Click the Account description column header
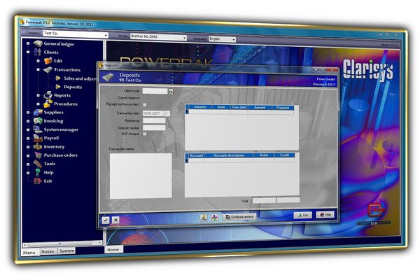This screenshot has width=420, height=280. click(x=229, y=155)
